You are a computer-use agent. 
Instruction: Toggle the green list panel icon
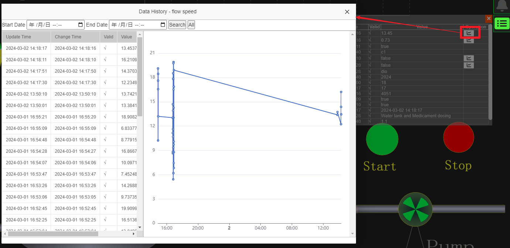502,24
